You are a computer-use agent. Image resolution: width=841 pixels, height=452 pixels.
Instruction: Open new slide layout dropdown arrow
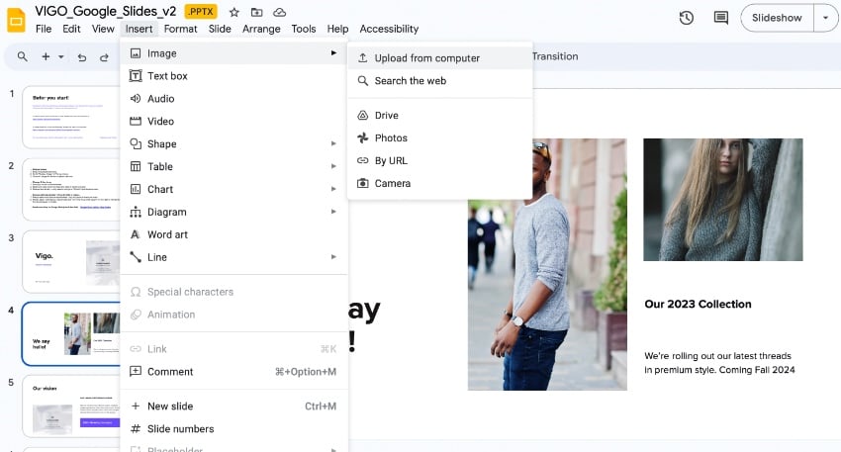60,57
